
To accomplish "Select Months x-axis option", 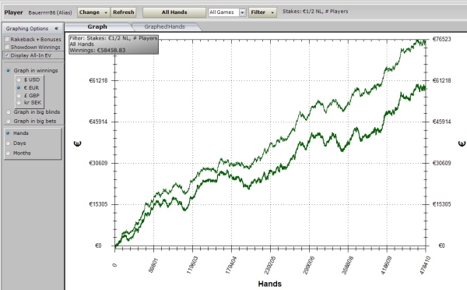I will [8, 153].
